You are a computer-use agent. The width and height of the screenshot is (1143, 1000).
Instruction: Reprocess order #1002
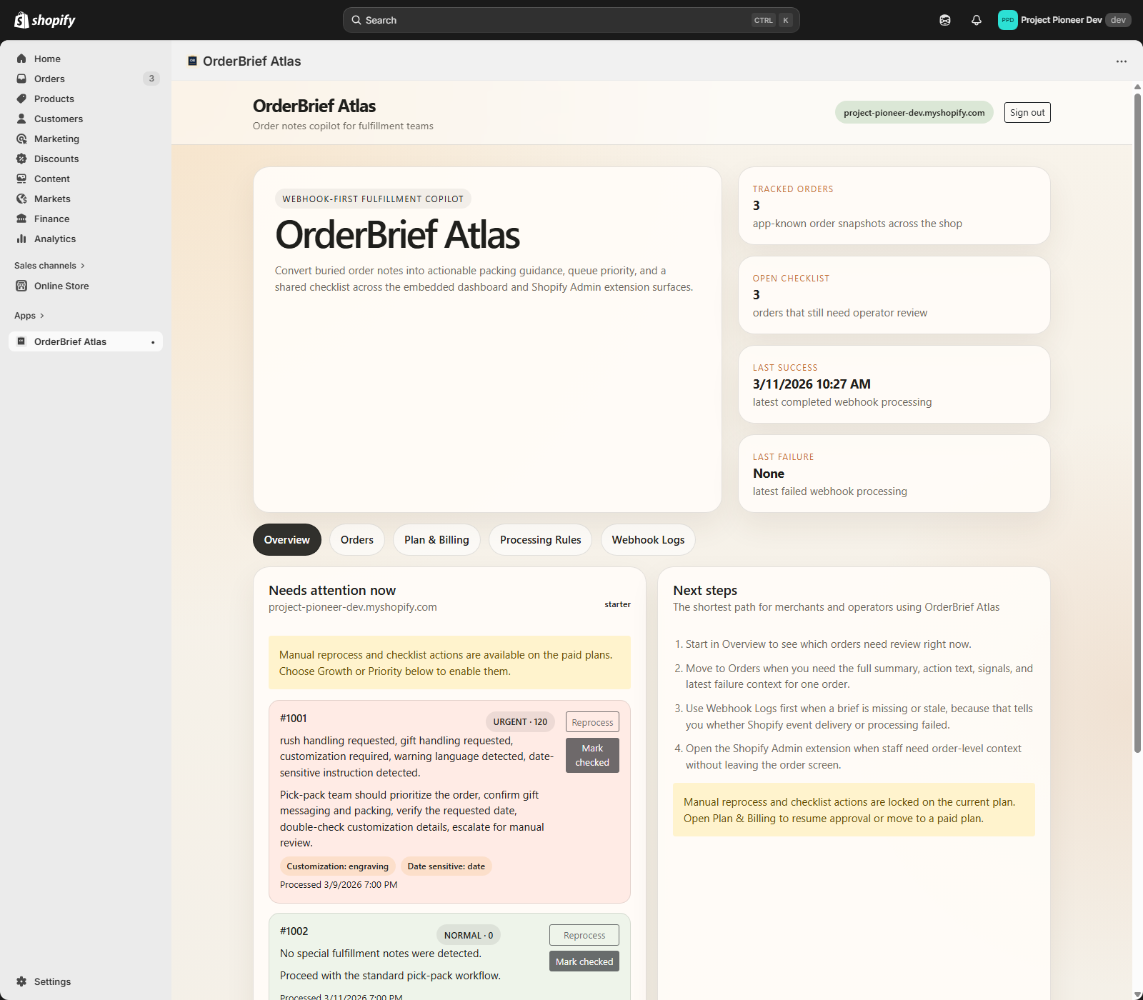click(x=584, y=935)
